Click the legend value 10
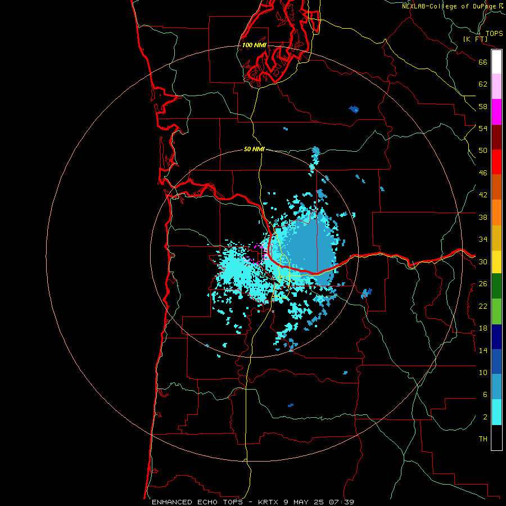The height and width of the screenshot is (506, 506). tap(483, 372)
